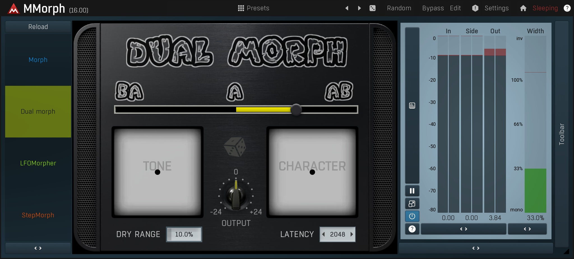Click the question mark icon below the power button

click(x=412, y=229)
